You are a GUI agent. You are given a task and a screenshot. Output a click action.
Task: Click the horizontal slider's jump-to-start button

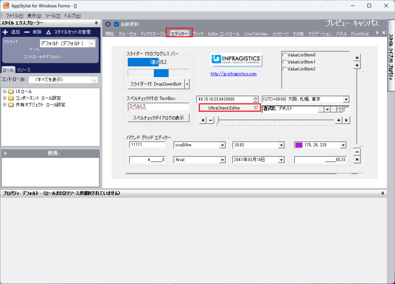(203, 120)
